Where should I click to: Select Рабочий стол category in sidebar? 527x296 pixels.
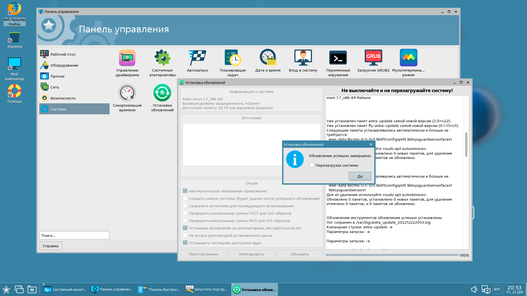(74, 54)
